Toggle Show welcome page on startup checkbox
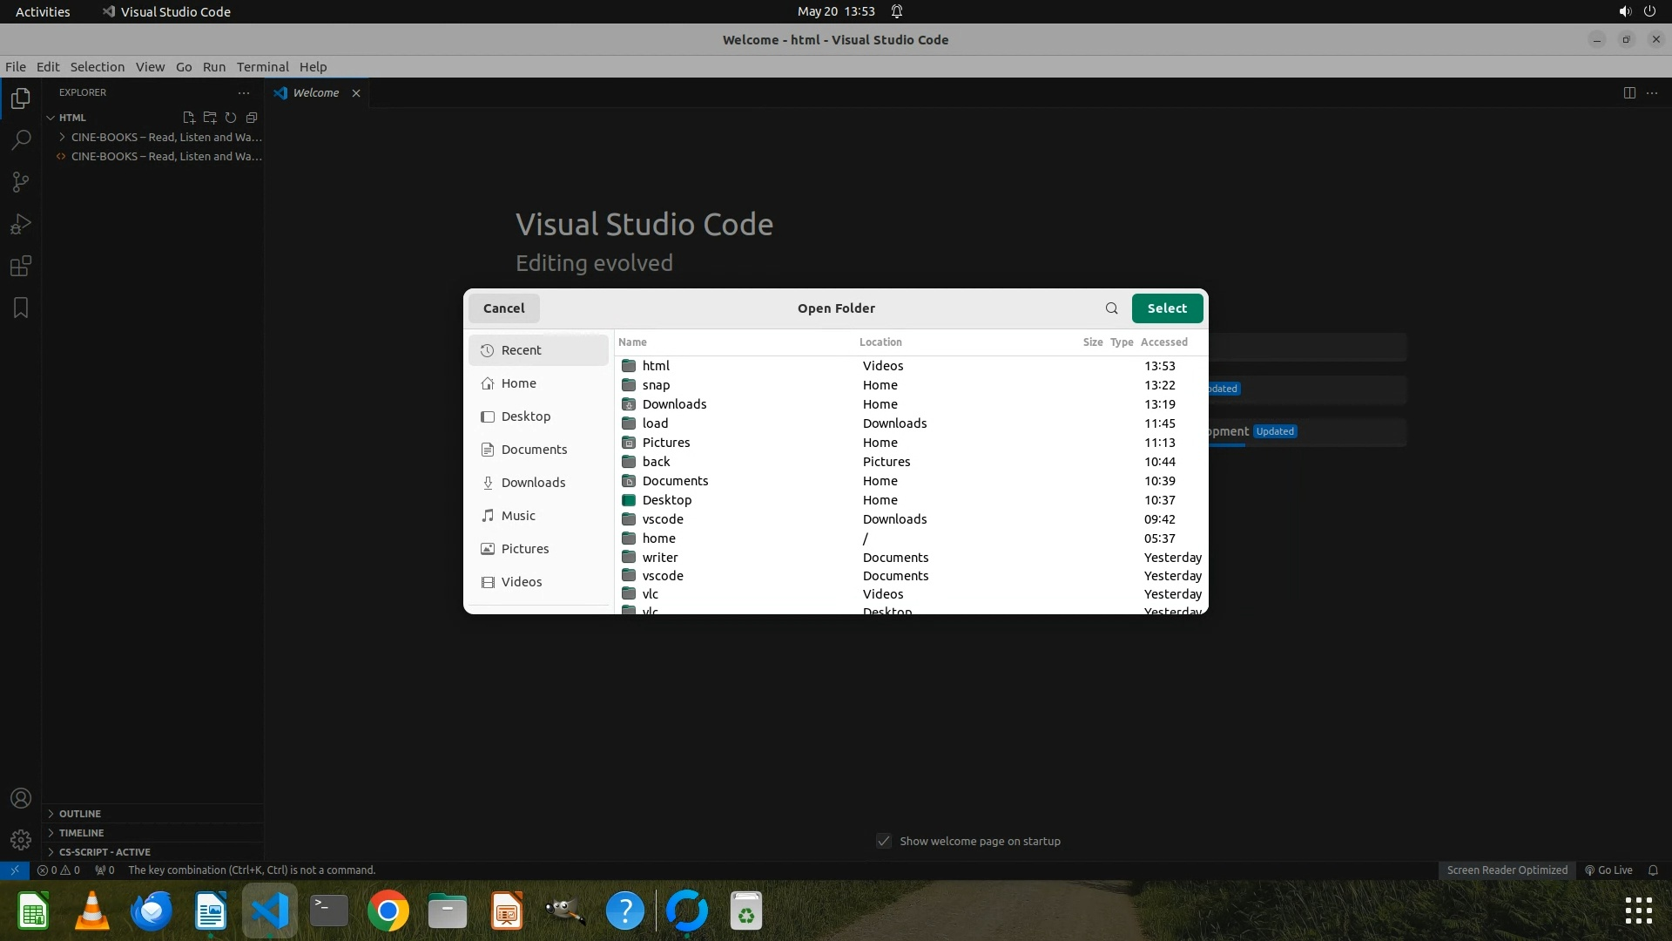Screen dimensions: 1672x941 pos(884,842)
